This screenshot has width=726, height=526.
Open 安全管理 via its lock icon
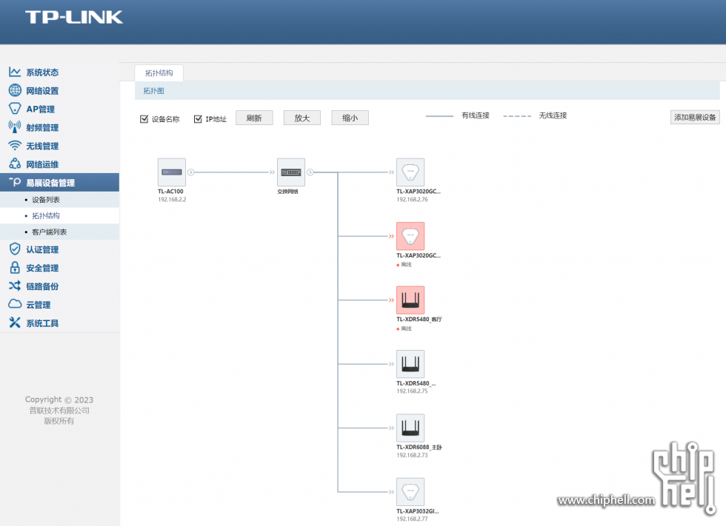(x=15, y=268)
